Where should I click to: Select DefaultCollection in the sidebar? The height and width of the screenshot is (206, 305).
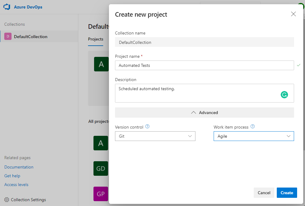pyautogui.click(x=30, y=36)
